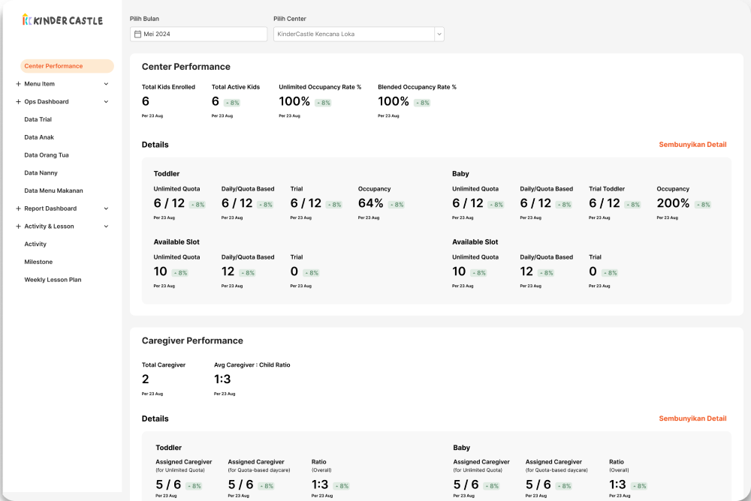751x501 pixels.
Task: Click Toddler caregiver Ratio 1:3 value
Action: 320,484
